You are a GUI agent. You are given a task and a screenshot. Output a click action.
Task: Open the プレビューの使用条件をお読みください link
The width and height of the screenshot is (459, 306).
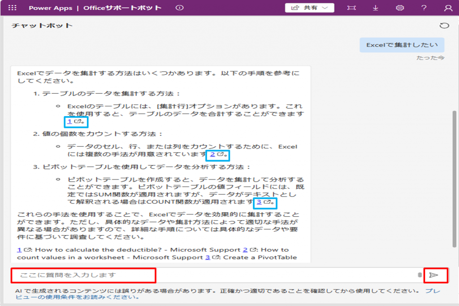(x=228, y=294)
